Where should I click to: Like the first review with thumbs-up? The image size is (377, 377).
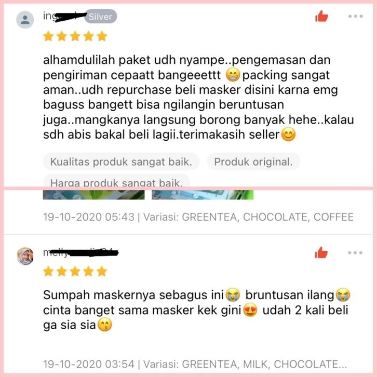(321, 16)
